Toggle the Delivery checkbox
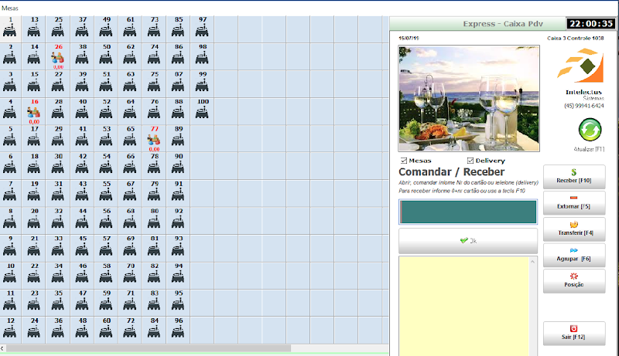Viewport: 619px width, 356px height. 470,161
